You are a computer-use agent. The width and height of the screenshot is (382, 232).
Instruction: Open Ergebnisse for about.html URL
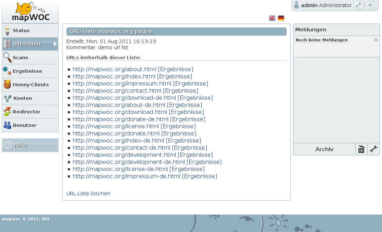coord(175,69)
